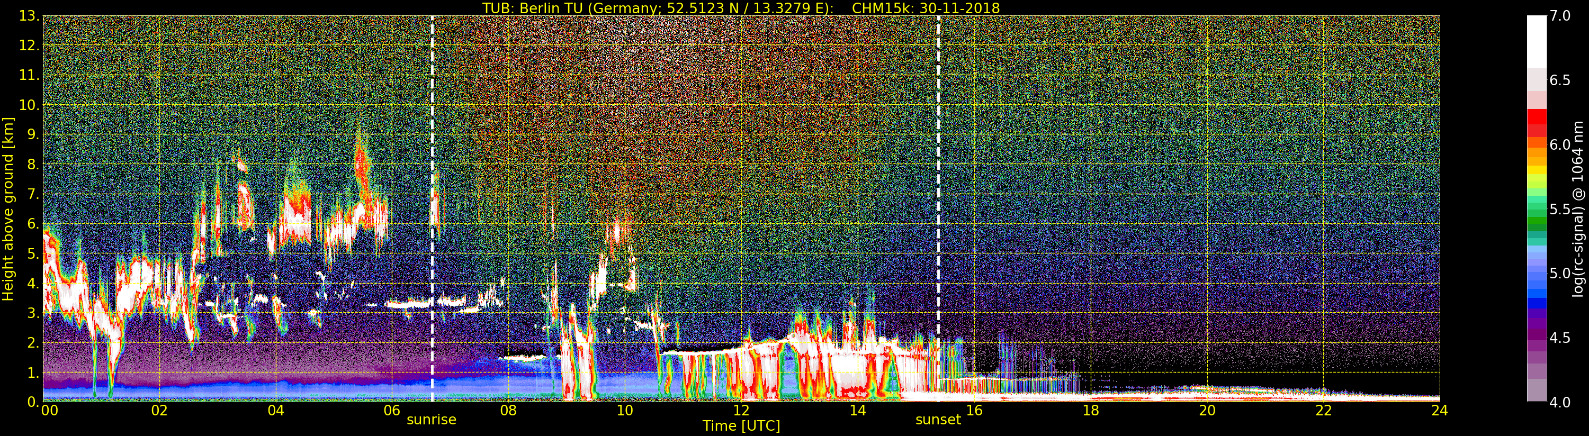Click the x-axis tick label '18'

tap(1091, 410)
